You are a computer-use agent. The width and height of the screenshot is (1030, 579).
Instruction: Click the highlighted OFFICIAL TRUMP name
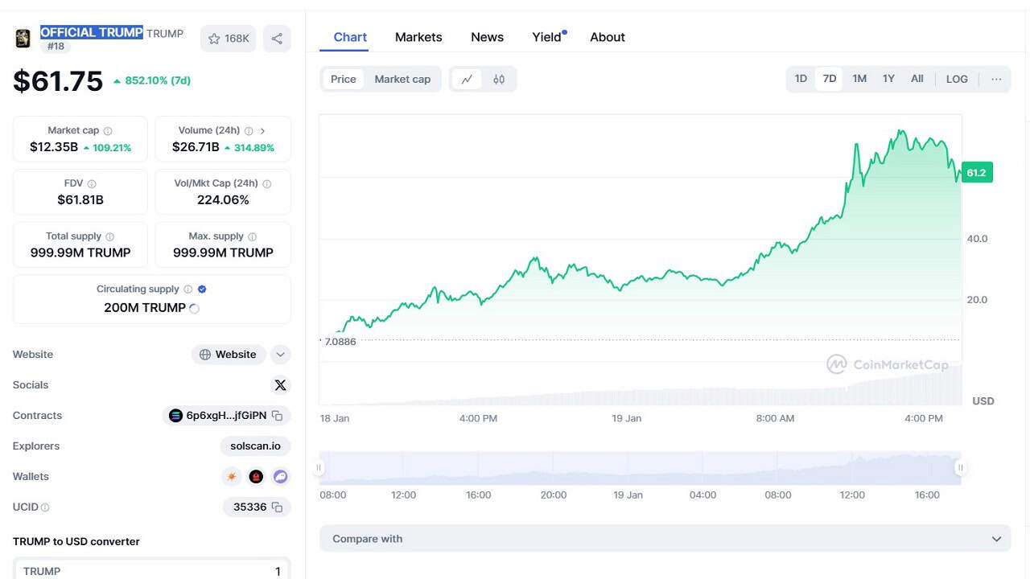click(92, 32)
